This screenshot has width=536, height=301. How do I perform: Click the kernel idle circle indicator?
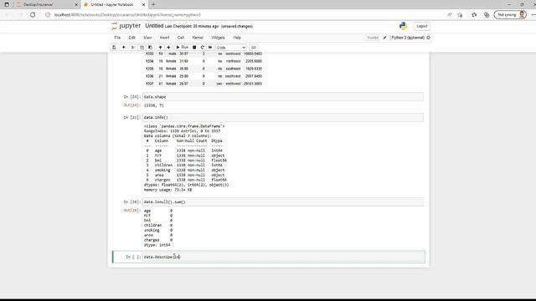428,38
